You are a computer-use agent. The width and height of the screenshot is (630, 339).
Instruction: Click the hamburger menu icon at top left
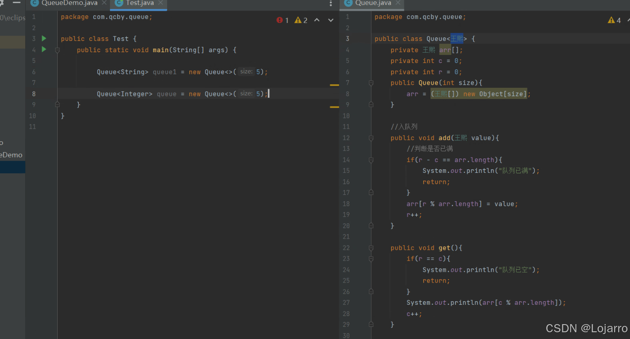pyautogui.click(x=17, y=3)
